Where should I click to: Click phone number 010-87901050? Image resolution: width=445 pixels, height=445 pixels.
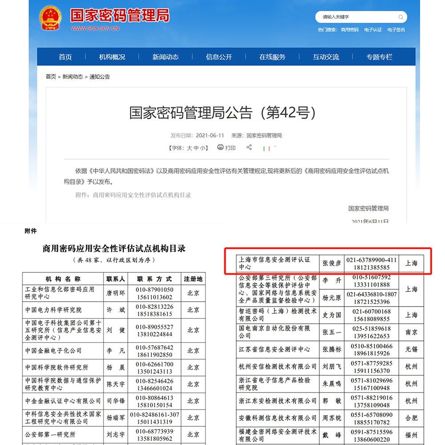tap(154, 290)
